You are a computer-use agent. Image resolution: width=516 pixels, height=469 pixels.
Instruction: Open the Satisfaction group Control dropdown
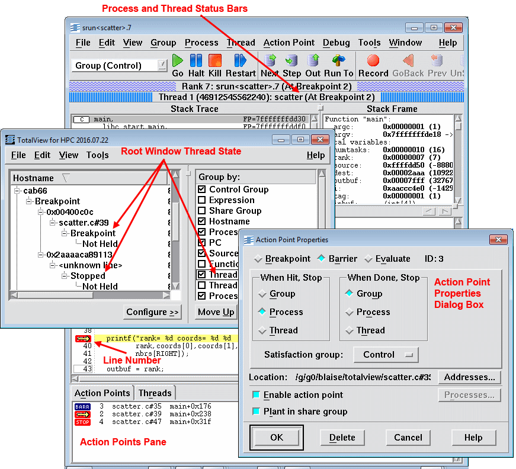(386, 355)
